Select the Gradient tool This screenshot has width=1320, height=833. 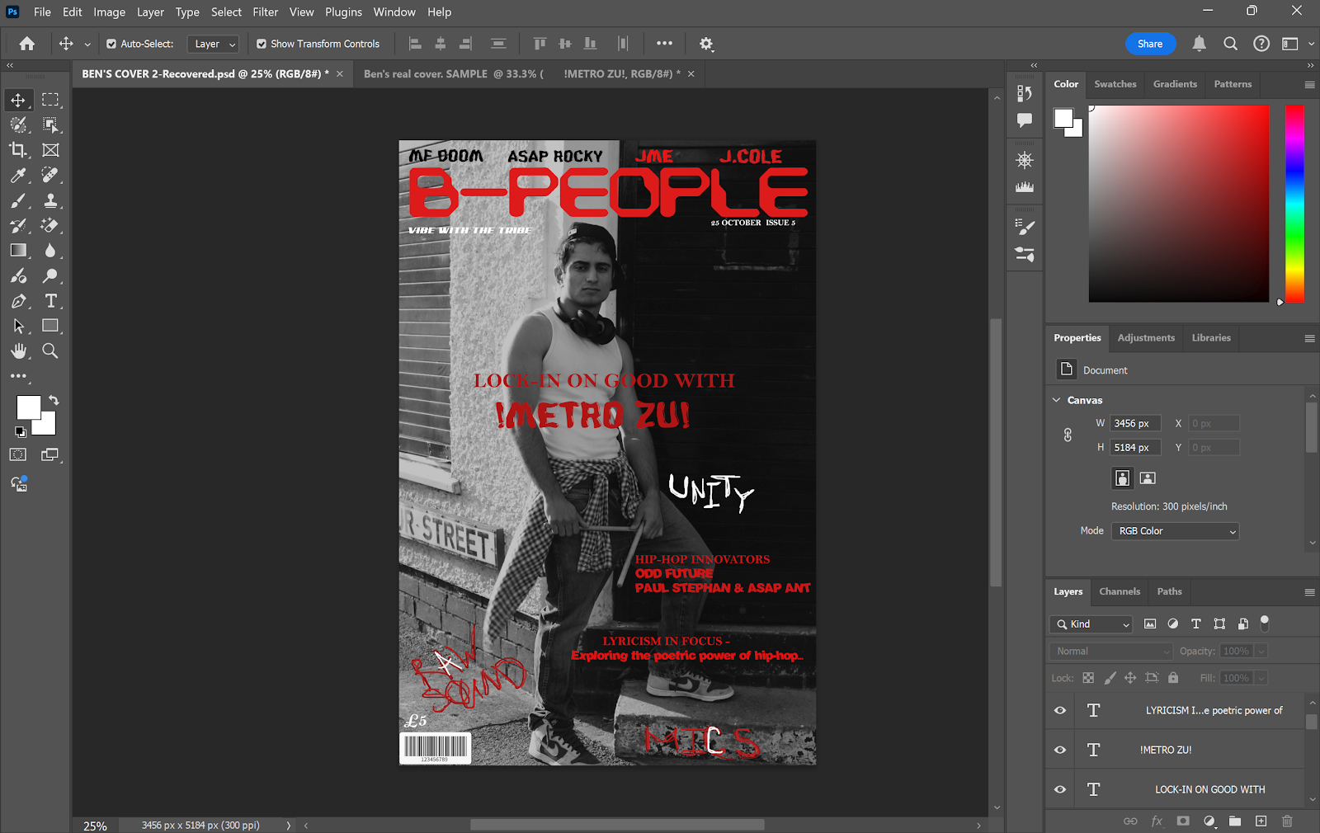[18, 251]
